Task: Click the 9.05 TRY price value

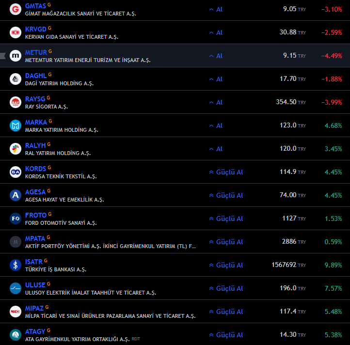Action: (x=294, y=9)
